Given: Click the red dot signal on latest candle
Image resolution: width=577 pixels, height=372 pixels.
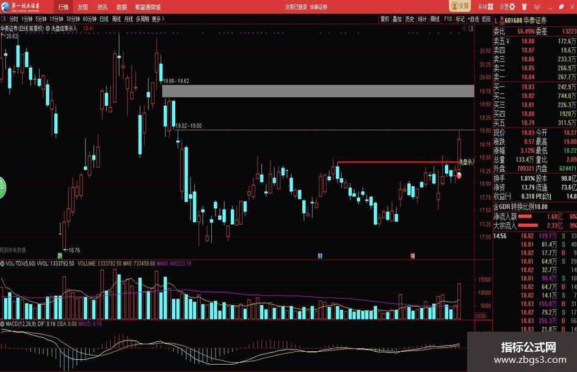Looking at the screenshot, I should coord(459,175).
